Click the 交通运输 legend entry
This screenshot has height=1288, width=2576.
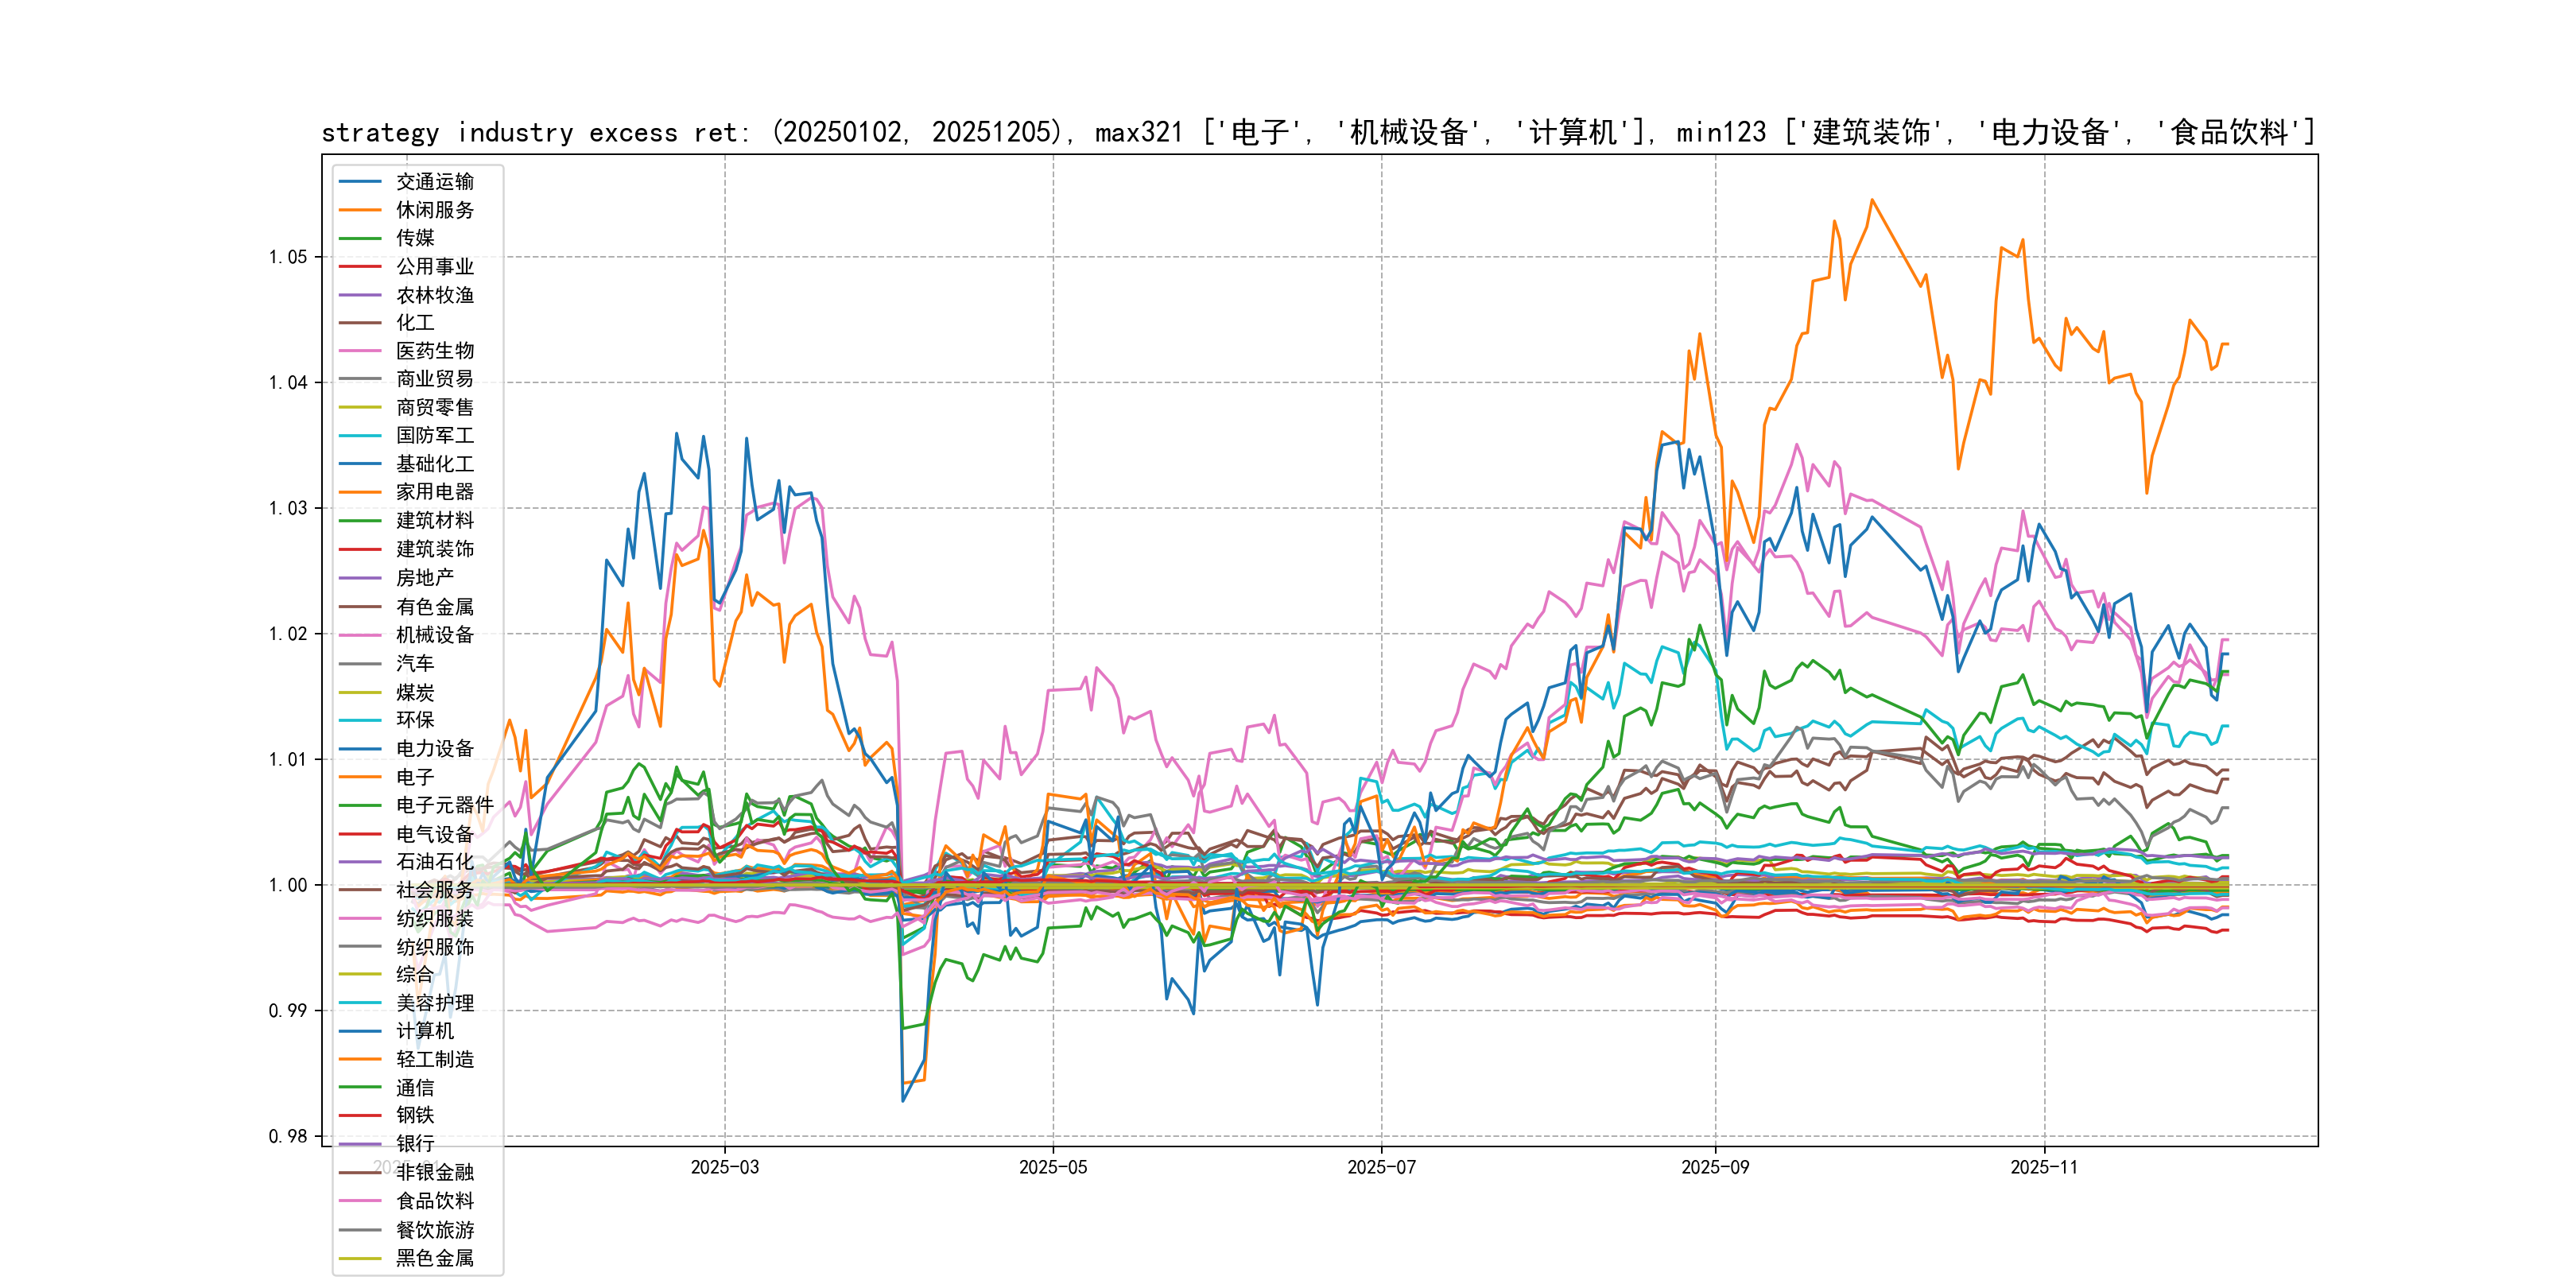[434, 181]
